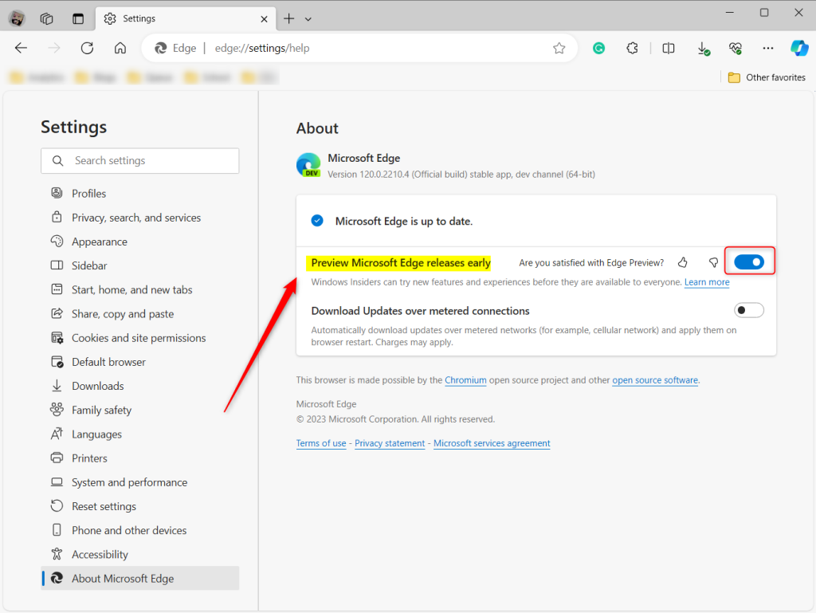Open Browser essentials heart icon
The image size is (816, 613).
click(x=736, y=49)
